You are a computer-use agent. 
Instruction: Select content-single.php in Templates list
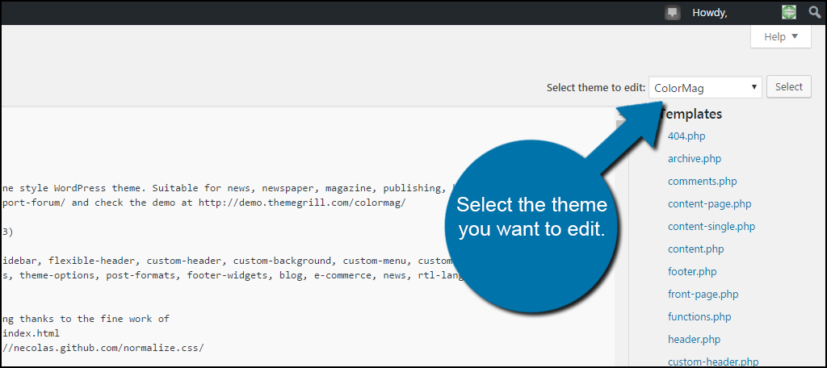712,227
